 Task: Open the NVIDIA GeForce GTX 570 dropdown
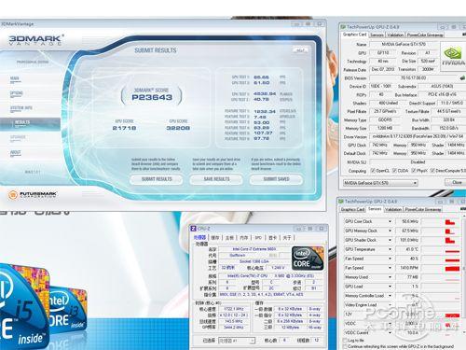click(x=380, y=183)
